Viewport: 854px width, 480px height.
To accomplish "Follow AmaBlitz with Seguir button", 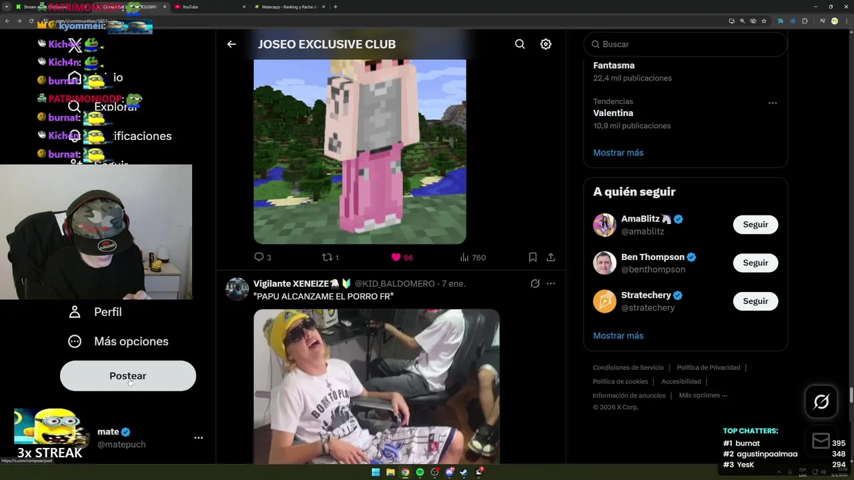I will tap(755, 225).
